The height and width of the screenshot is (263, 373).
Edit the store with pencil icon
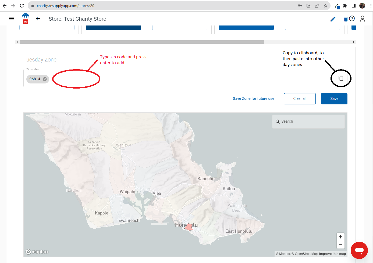click(333, 19)
